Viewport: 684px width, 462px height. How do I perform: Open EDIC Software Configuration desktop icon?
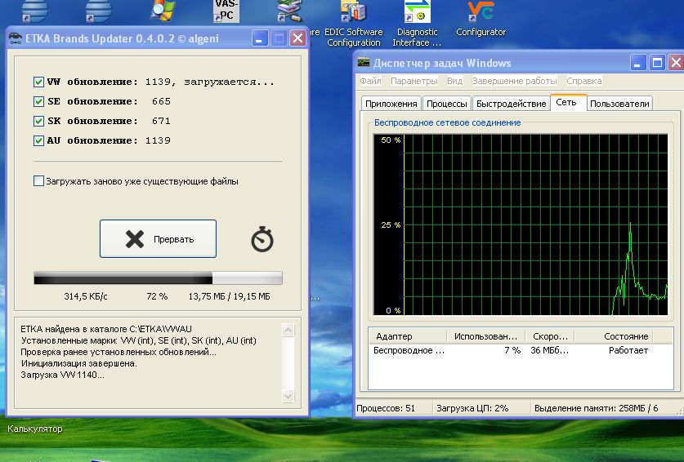point(354,24)
